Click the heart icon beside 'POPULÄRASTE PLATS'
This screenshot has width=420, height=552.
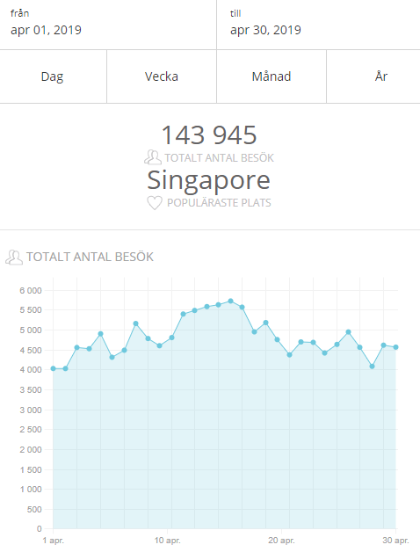[x=154, y=203]
